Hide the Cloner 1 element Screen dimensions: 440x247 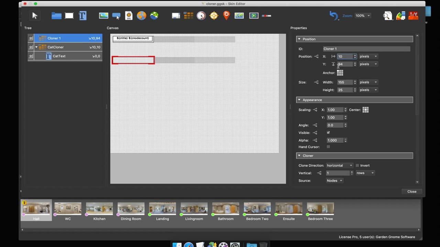coord(31,38)
